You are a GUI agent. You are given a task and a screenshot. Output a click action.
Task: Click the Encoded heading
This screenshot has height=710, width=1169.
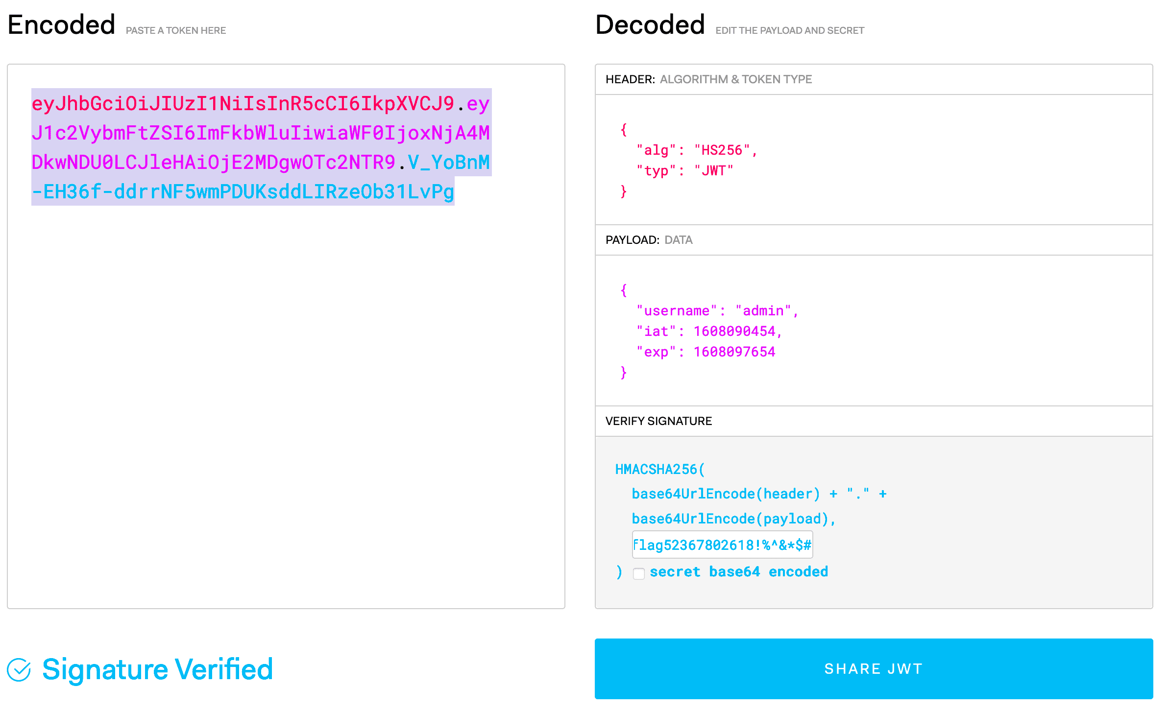61,25
